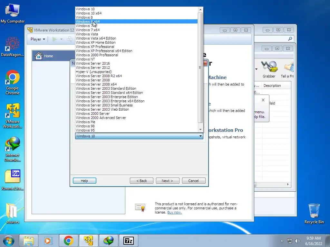Click Description column header in IDM window
Image resolution: width=330 pixels, height=247 pixels.
pos(277,86)
